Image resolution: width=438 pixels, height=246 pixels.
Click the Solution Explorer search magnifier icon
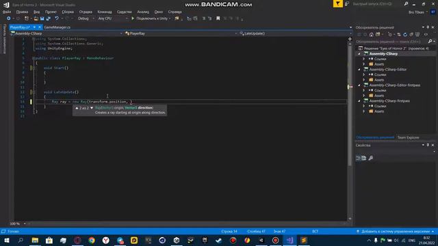point(430,41)
